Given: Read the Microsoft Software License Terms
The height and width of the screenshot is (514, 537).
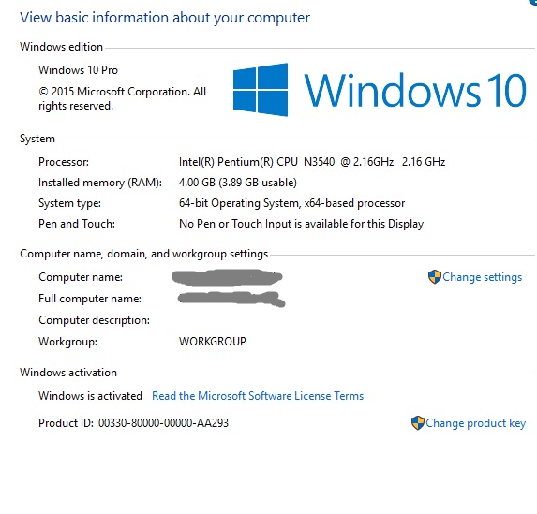Looking at the screenshot, I should click(x=258, y=396).
